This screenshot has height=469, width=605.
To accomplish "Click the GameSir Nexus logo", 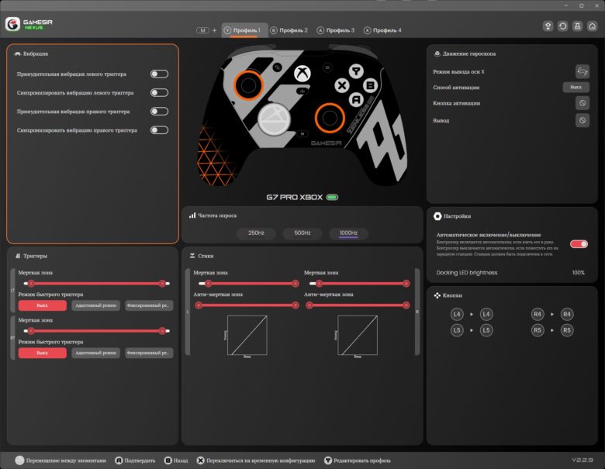I will (x=29, y=24).
